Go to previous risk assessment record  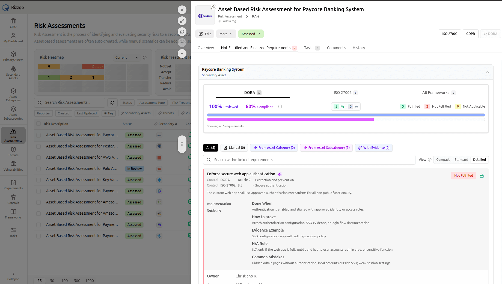click(x=182, y=43)
